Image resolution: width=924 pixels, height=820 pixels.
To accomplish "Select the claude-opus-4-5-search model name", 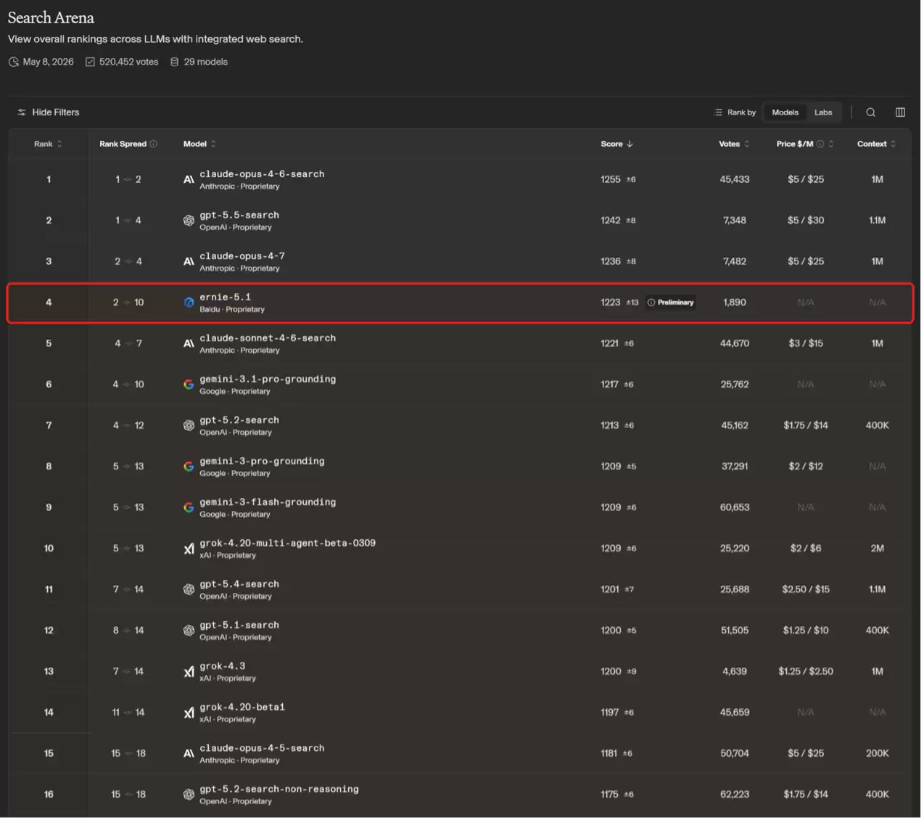I will (263, 749).
